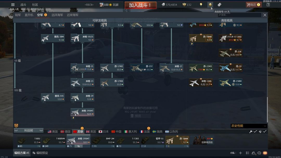The width and height of the screenshot is (281, 158).
Task: Select the premium 苏-25K pack vehicle
Action: coord(231,53)
